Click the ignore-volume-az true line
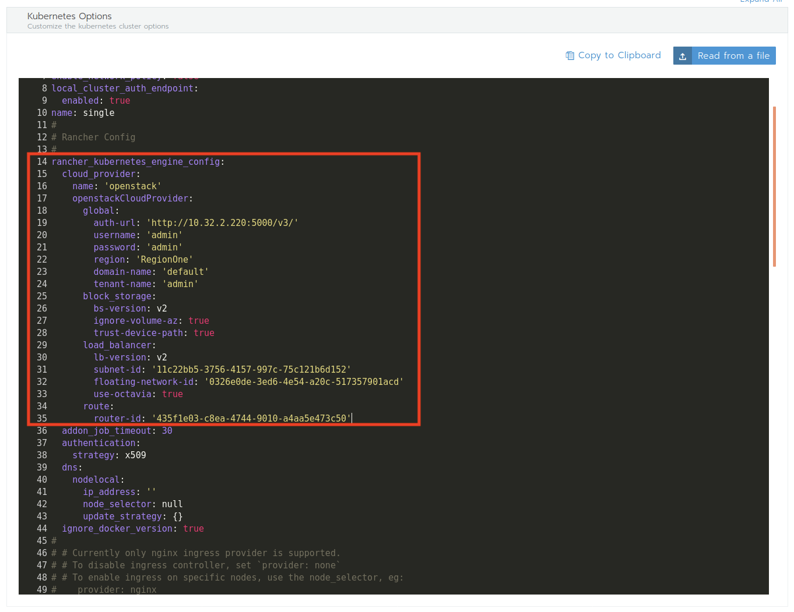Screen dimensions: 794x612 coord(152,321)
